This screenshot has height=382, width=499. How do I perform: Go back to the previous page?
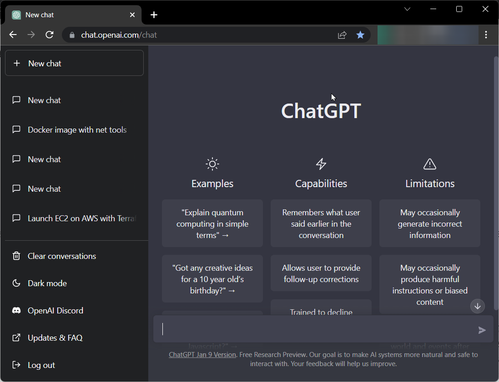tap(13, 35)
